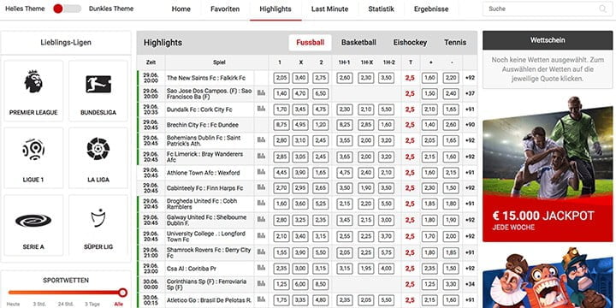Open stats icon for Fc Limerick match

pyautogui.click(x=261, y=156)
